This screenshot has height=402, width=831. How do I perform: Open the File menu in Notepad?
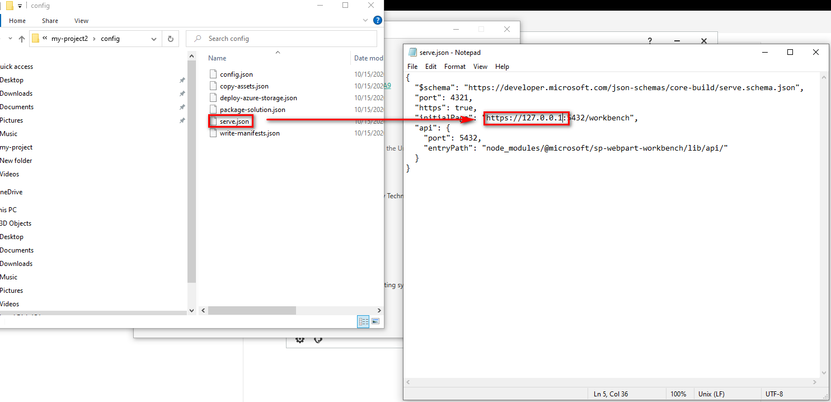pyautogui.click(x=412, y=66)
